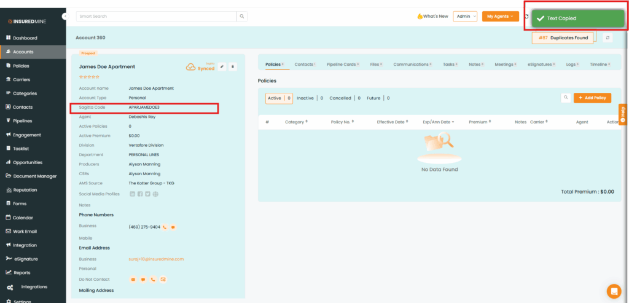629x303 pixels.
Task: Open the chat bubble widget icon
Action: click(613, 291)
